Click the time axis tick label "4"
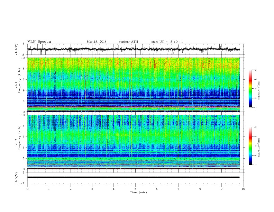Viewport: 274px width, 212px height. (x=113, y=189)
